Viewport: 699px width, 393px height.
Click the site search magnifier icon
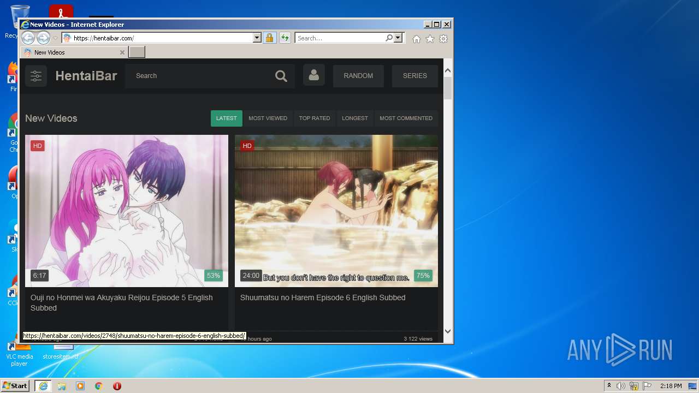tap(281, 76)
